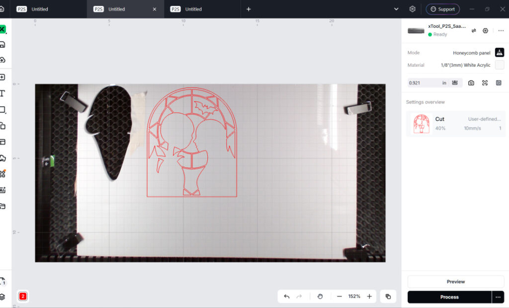Add a new project tab
Screen dimensions: 509x308
pyautogui.click(x=249, y=9)
